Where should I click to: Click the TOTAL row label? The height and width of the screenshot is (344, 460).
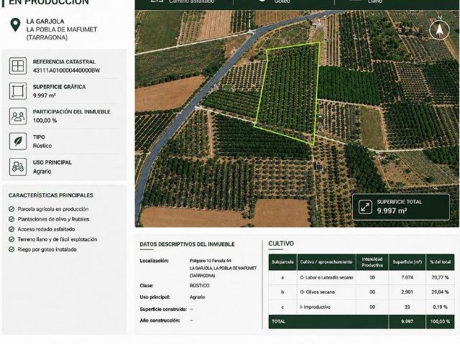278,322
